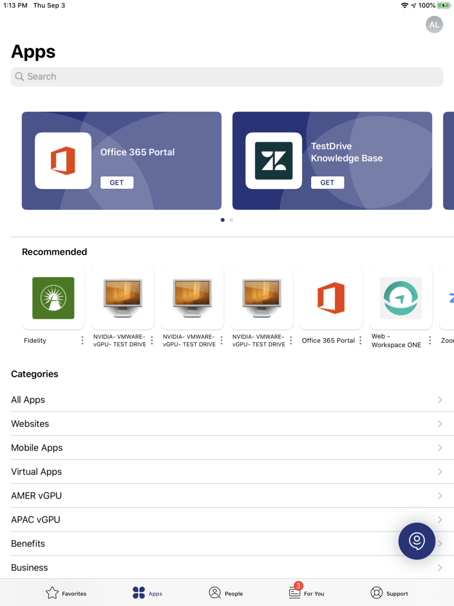Viewport: 454px width, 606px height.
Task: Select the second carousel page dot
Action: tap(232, 220)
